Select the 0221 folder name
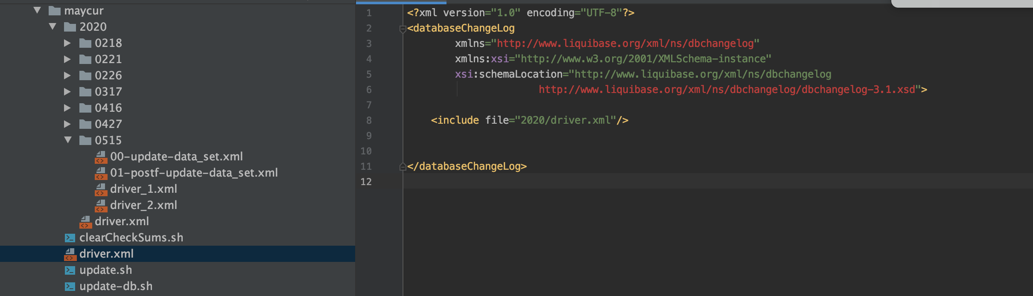The height and width of the screenshot is (296, 1033). [108, 59]
